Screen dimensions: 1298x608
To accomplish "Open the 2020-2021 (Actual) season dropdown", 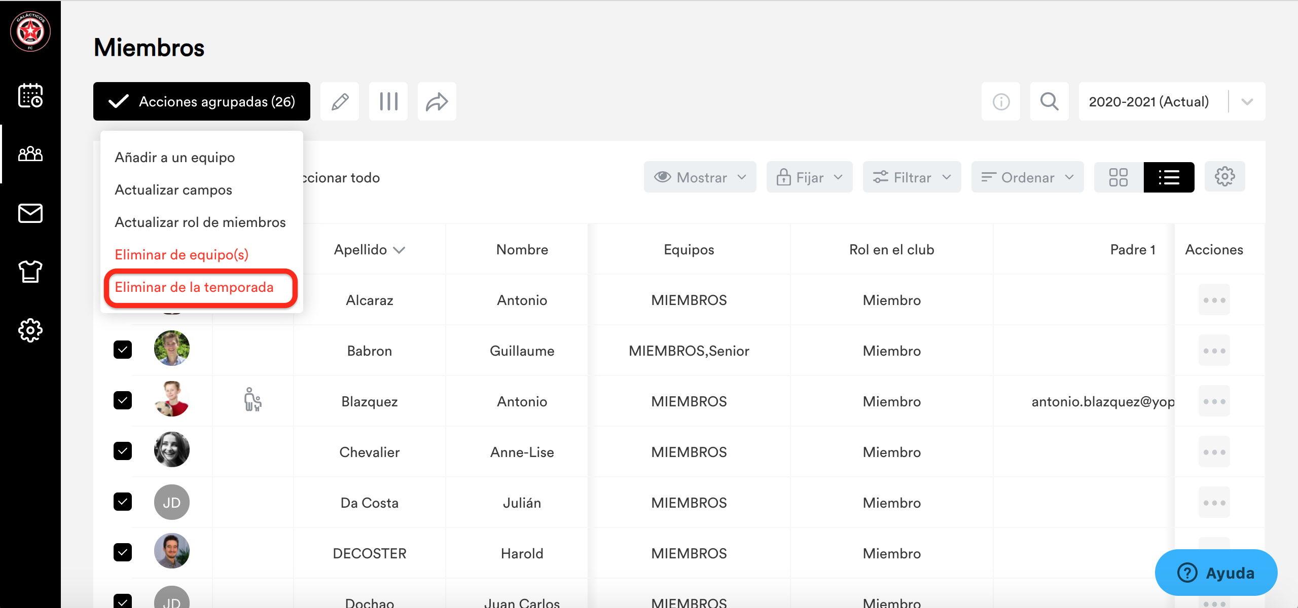I will click(1172, 101).
